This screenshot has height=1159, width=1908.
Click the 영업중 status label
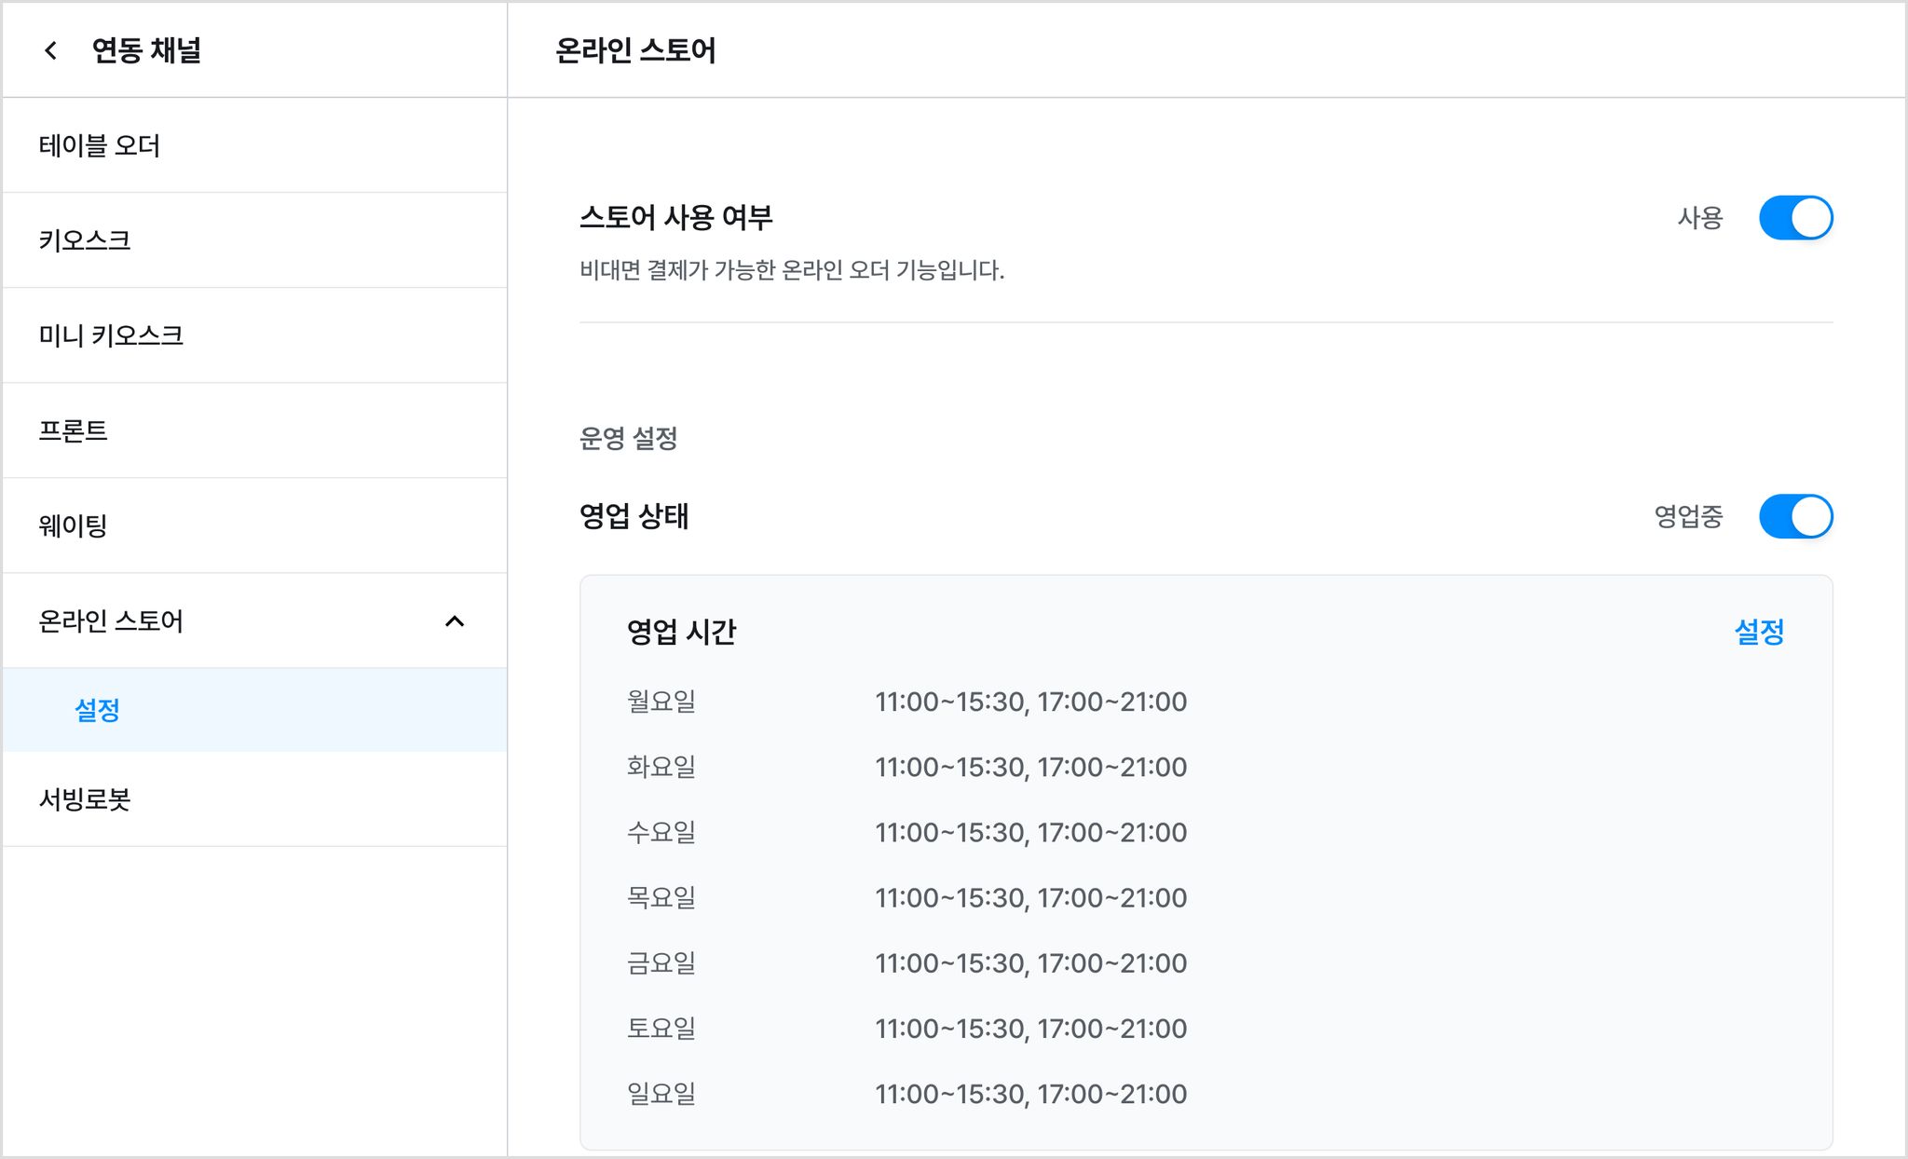click(x=1688, y=516)
